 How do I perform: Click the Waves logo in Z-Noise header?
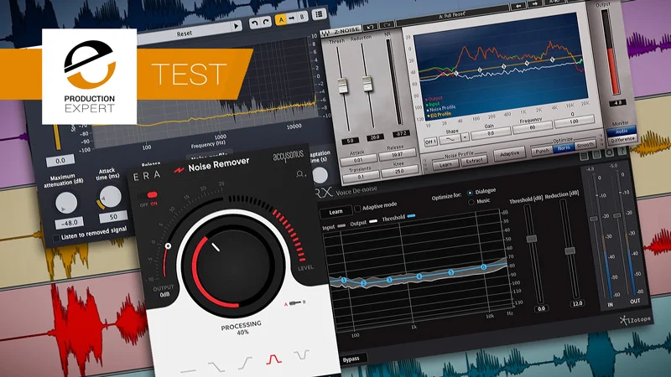(x=326, y=33)
